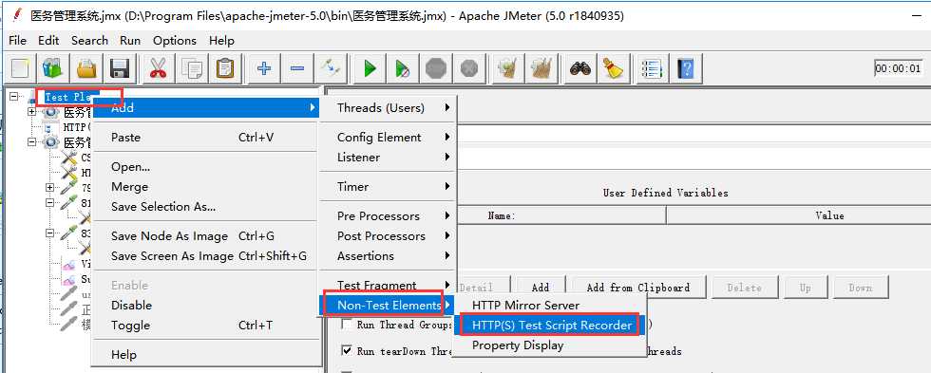Open Search with the binoculars icon

pyautogui.click(x=580, y=68)
